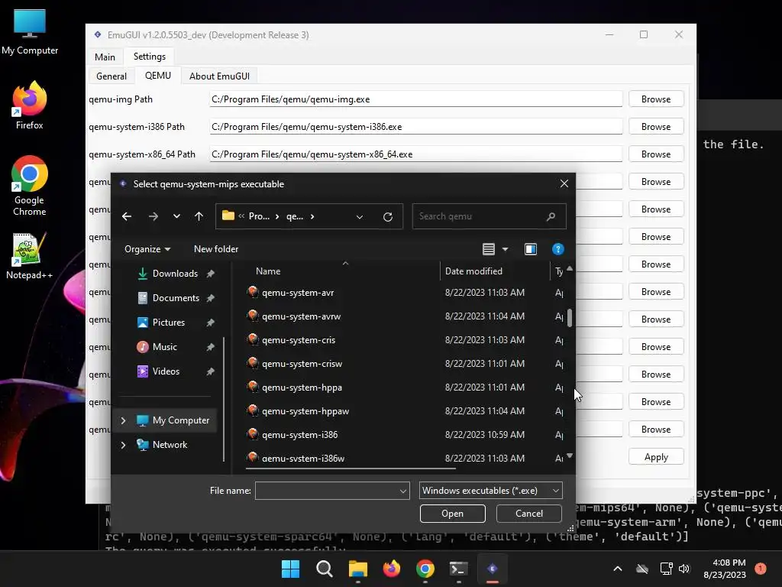Browse for qemu-img path
Screen dimensions: 782x587
pos(656,99)
